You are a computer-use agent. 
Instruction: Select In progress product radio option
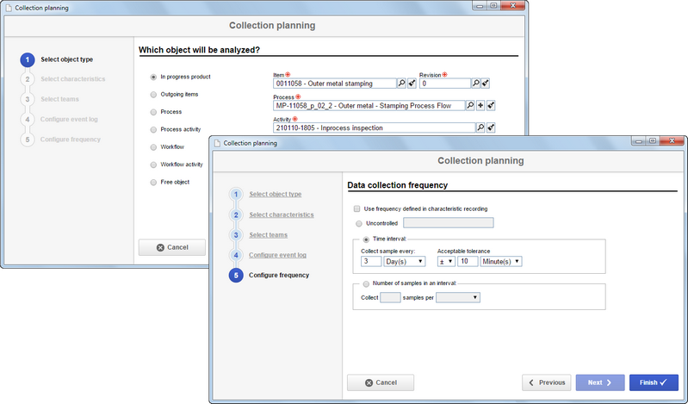(x=153, y=77)
